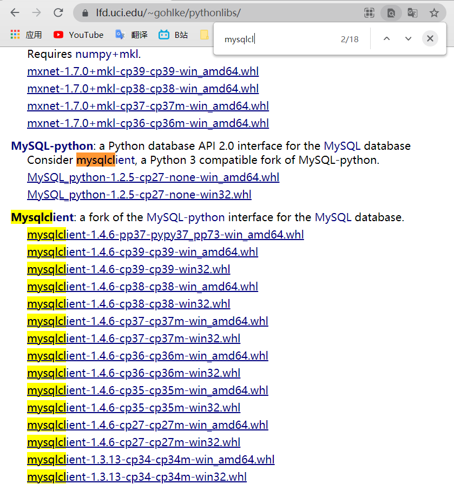Click the address bar URL
The image size is (454, 491).
(168, 13)
